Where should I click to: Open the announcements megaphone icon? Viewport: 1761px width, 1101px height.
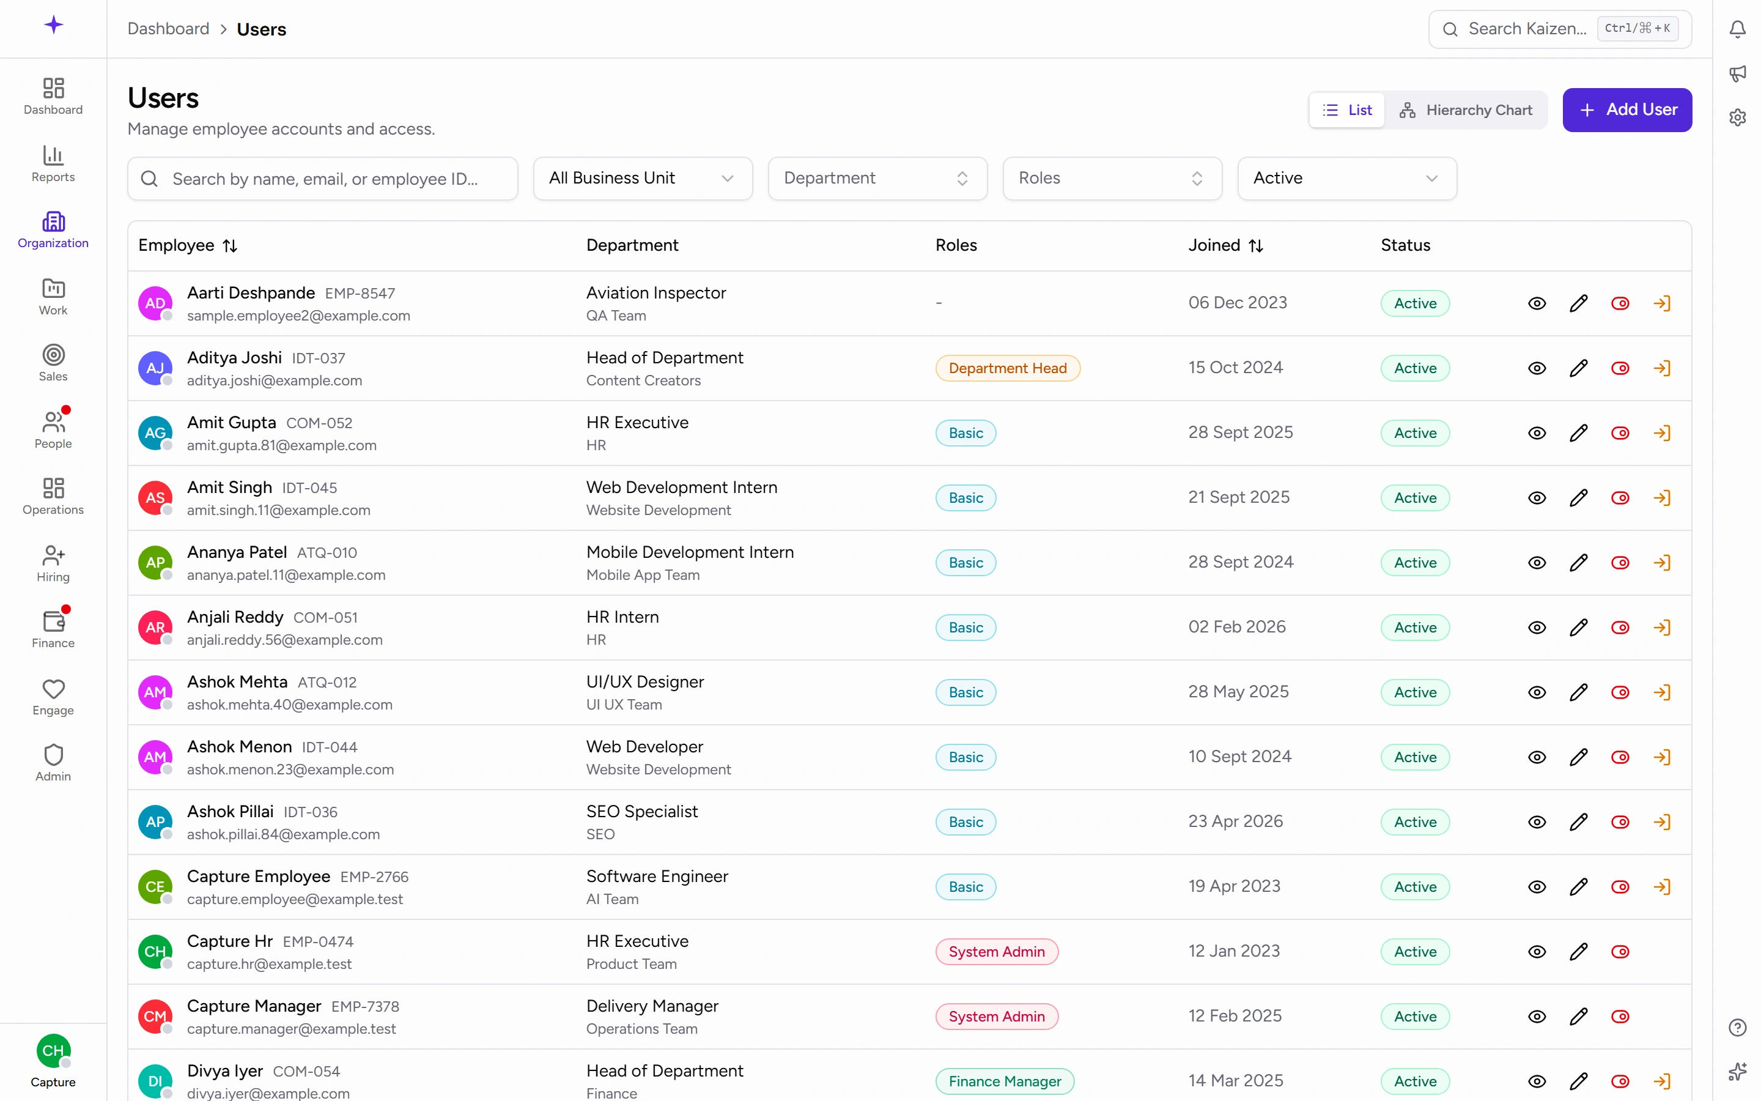tap(1737, 73)
